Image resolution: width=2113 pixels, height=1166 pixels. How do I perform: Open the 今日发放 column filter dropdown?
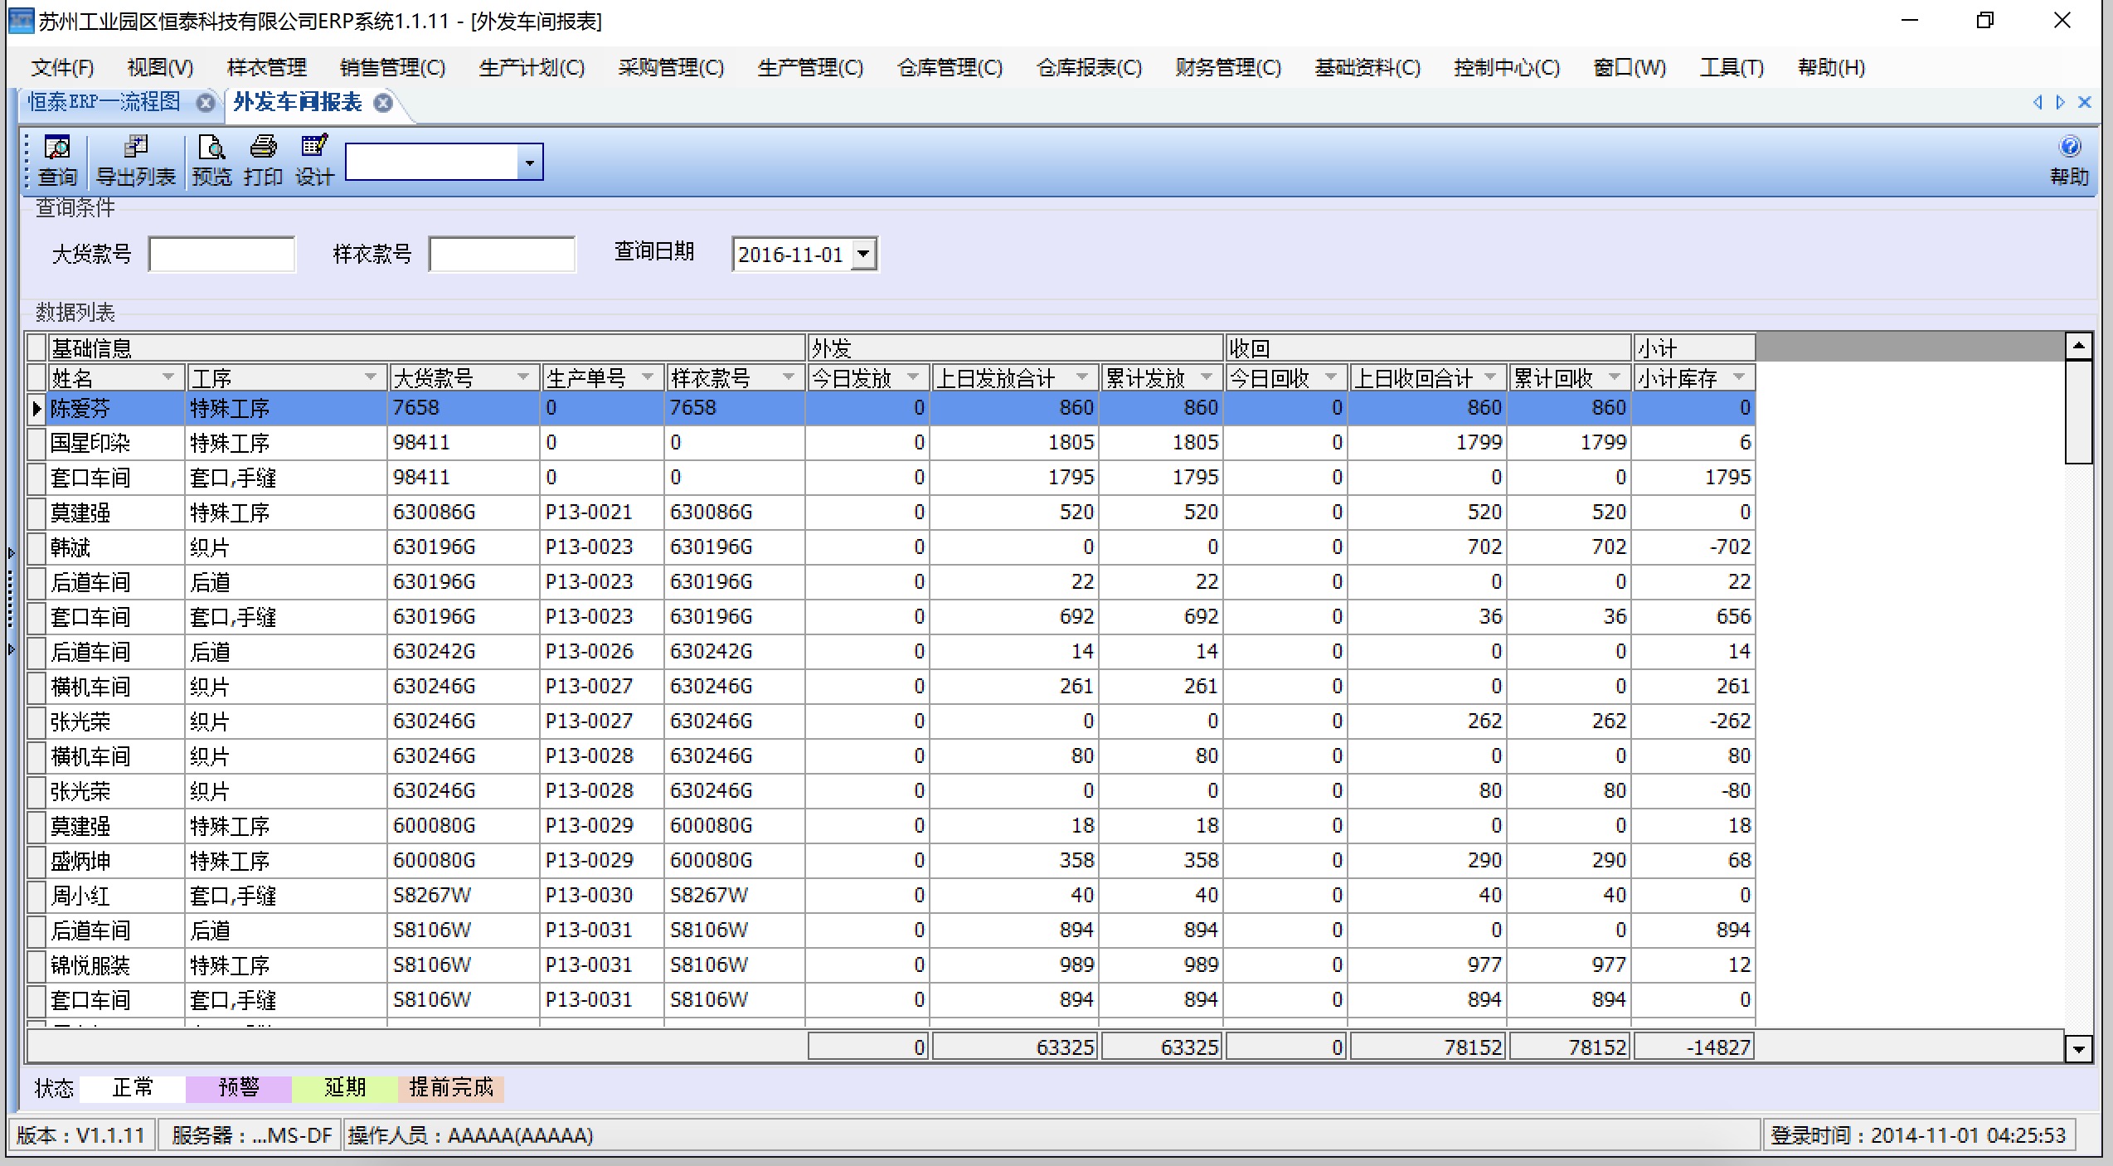(x=913, y=377)
